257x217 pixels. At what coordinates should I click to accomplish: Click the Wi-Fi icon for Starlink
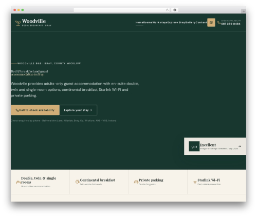(x=195, y=182)
